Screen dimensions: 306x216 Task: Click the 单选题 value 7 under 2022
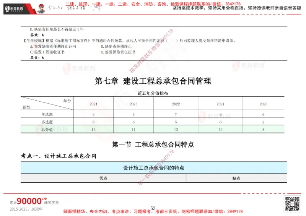click(176, 114)
